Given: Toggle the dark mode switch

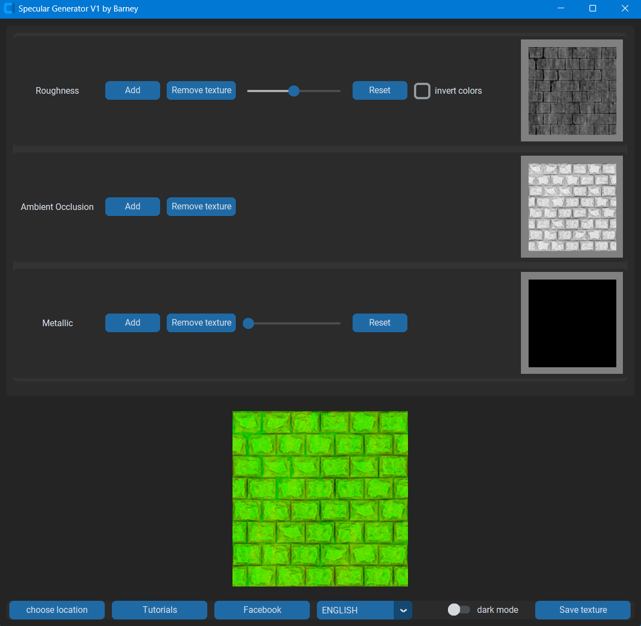Looking at the screenshot, I should [x=458, y=610].
